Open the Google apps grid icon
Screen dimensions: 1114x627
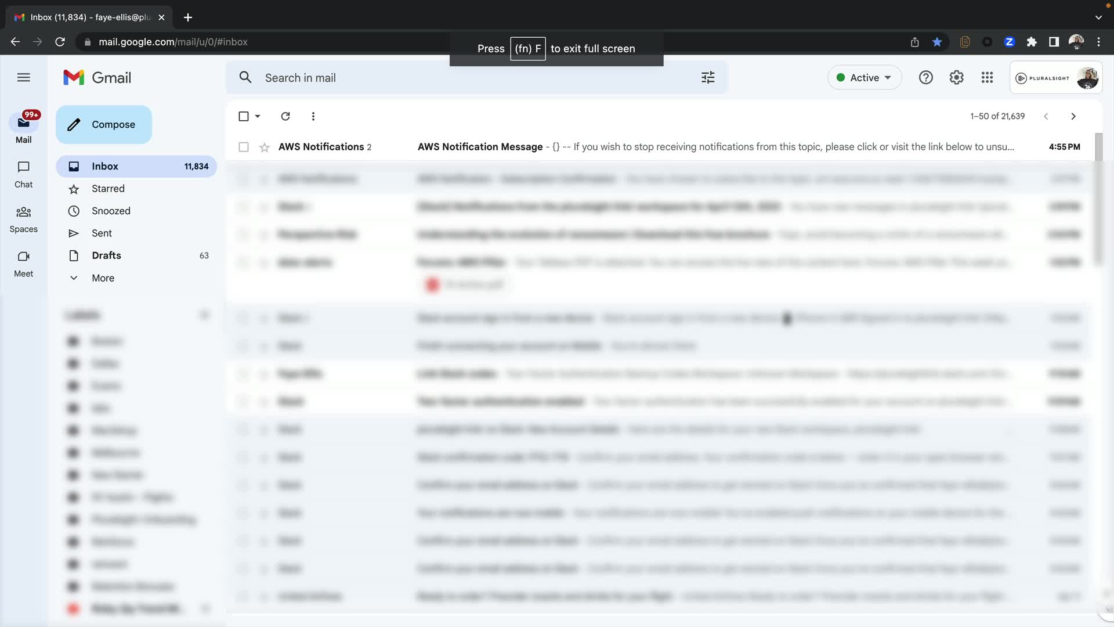pyautogui.click(x=987, y=77)
